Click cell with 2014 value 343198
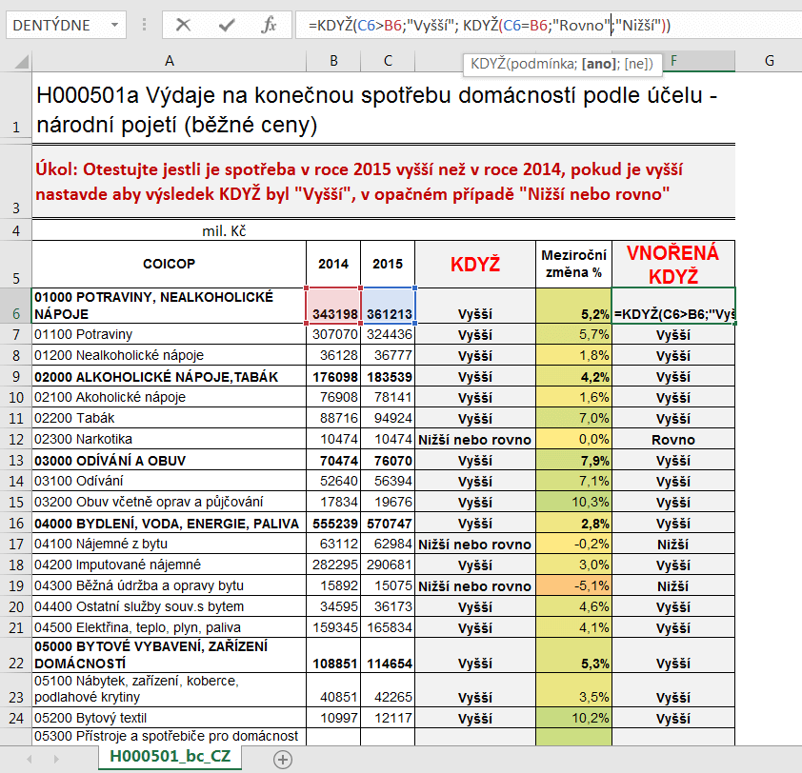The image size is (802, 773). [333, 313]
